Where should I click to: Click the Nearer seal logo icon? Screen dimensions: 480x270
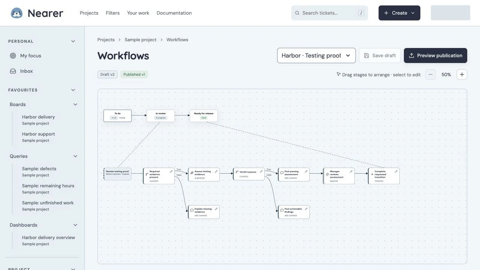pos(16,13)
